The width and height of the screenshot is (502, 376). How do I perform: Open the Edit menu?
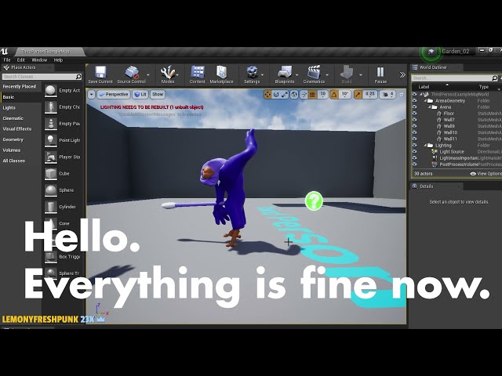pyautogui.click(x=21, y=60)
